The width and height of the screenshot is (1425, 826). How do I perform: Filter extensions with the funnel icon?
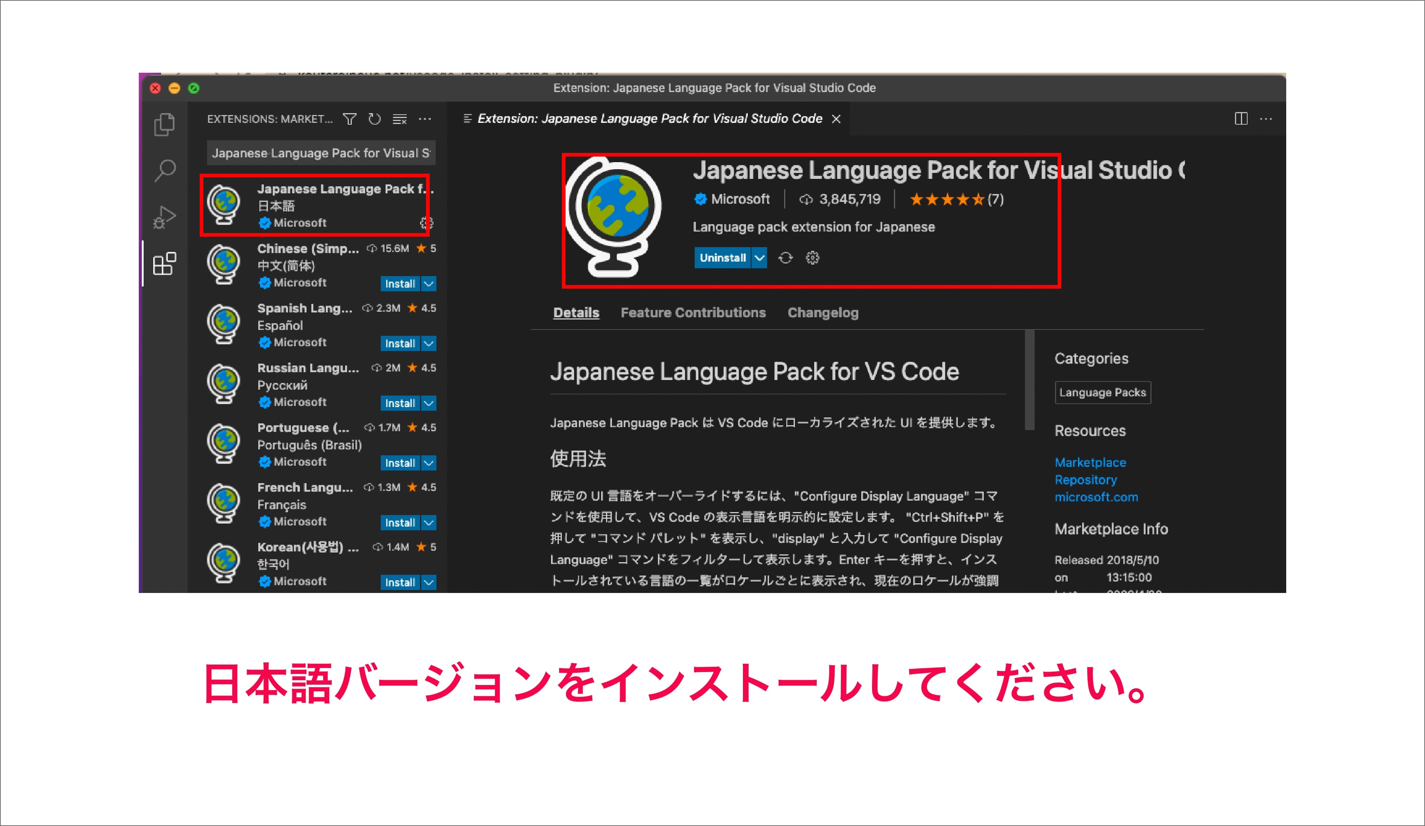(x=350, y=119)
